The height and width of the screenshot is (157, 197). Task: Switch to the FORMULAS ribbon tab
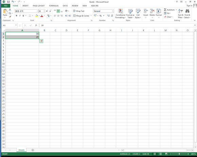click(x=54, y=6)
